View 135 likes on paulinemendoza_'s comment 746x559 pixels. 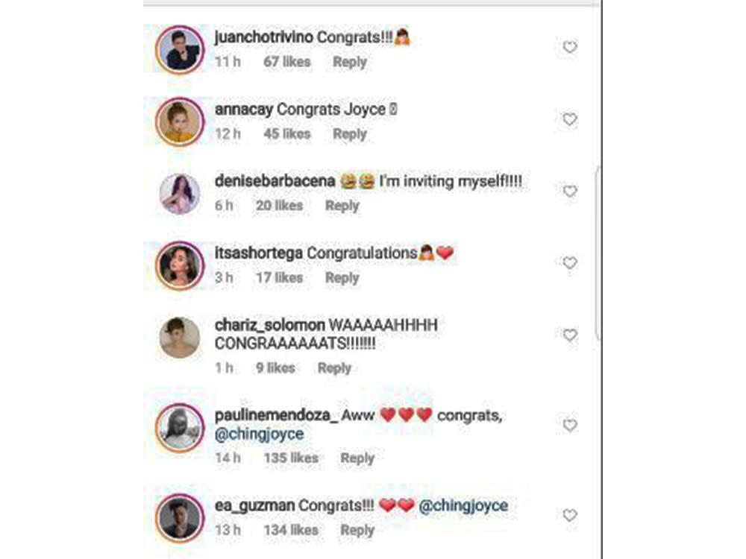tap(291, 458)
